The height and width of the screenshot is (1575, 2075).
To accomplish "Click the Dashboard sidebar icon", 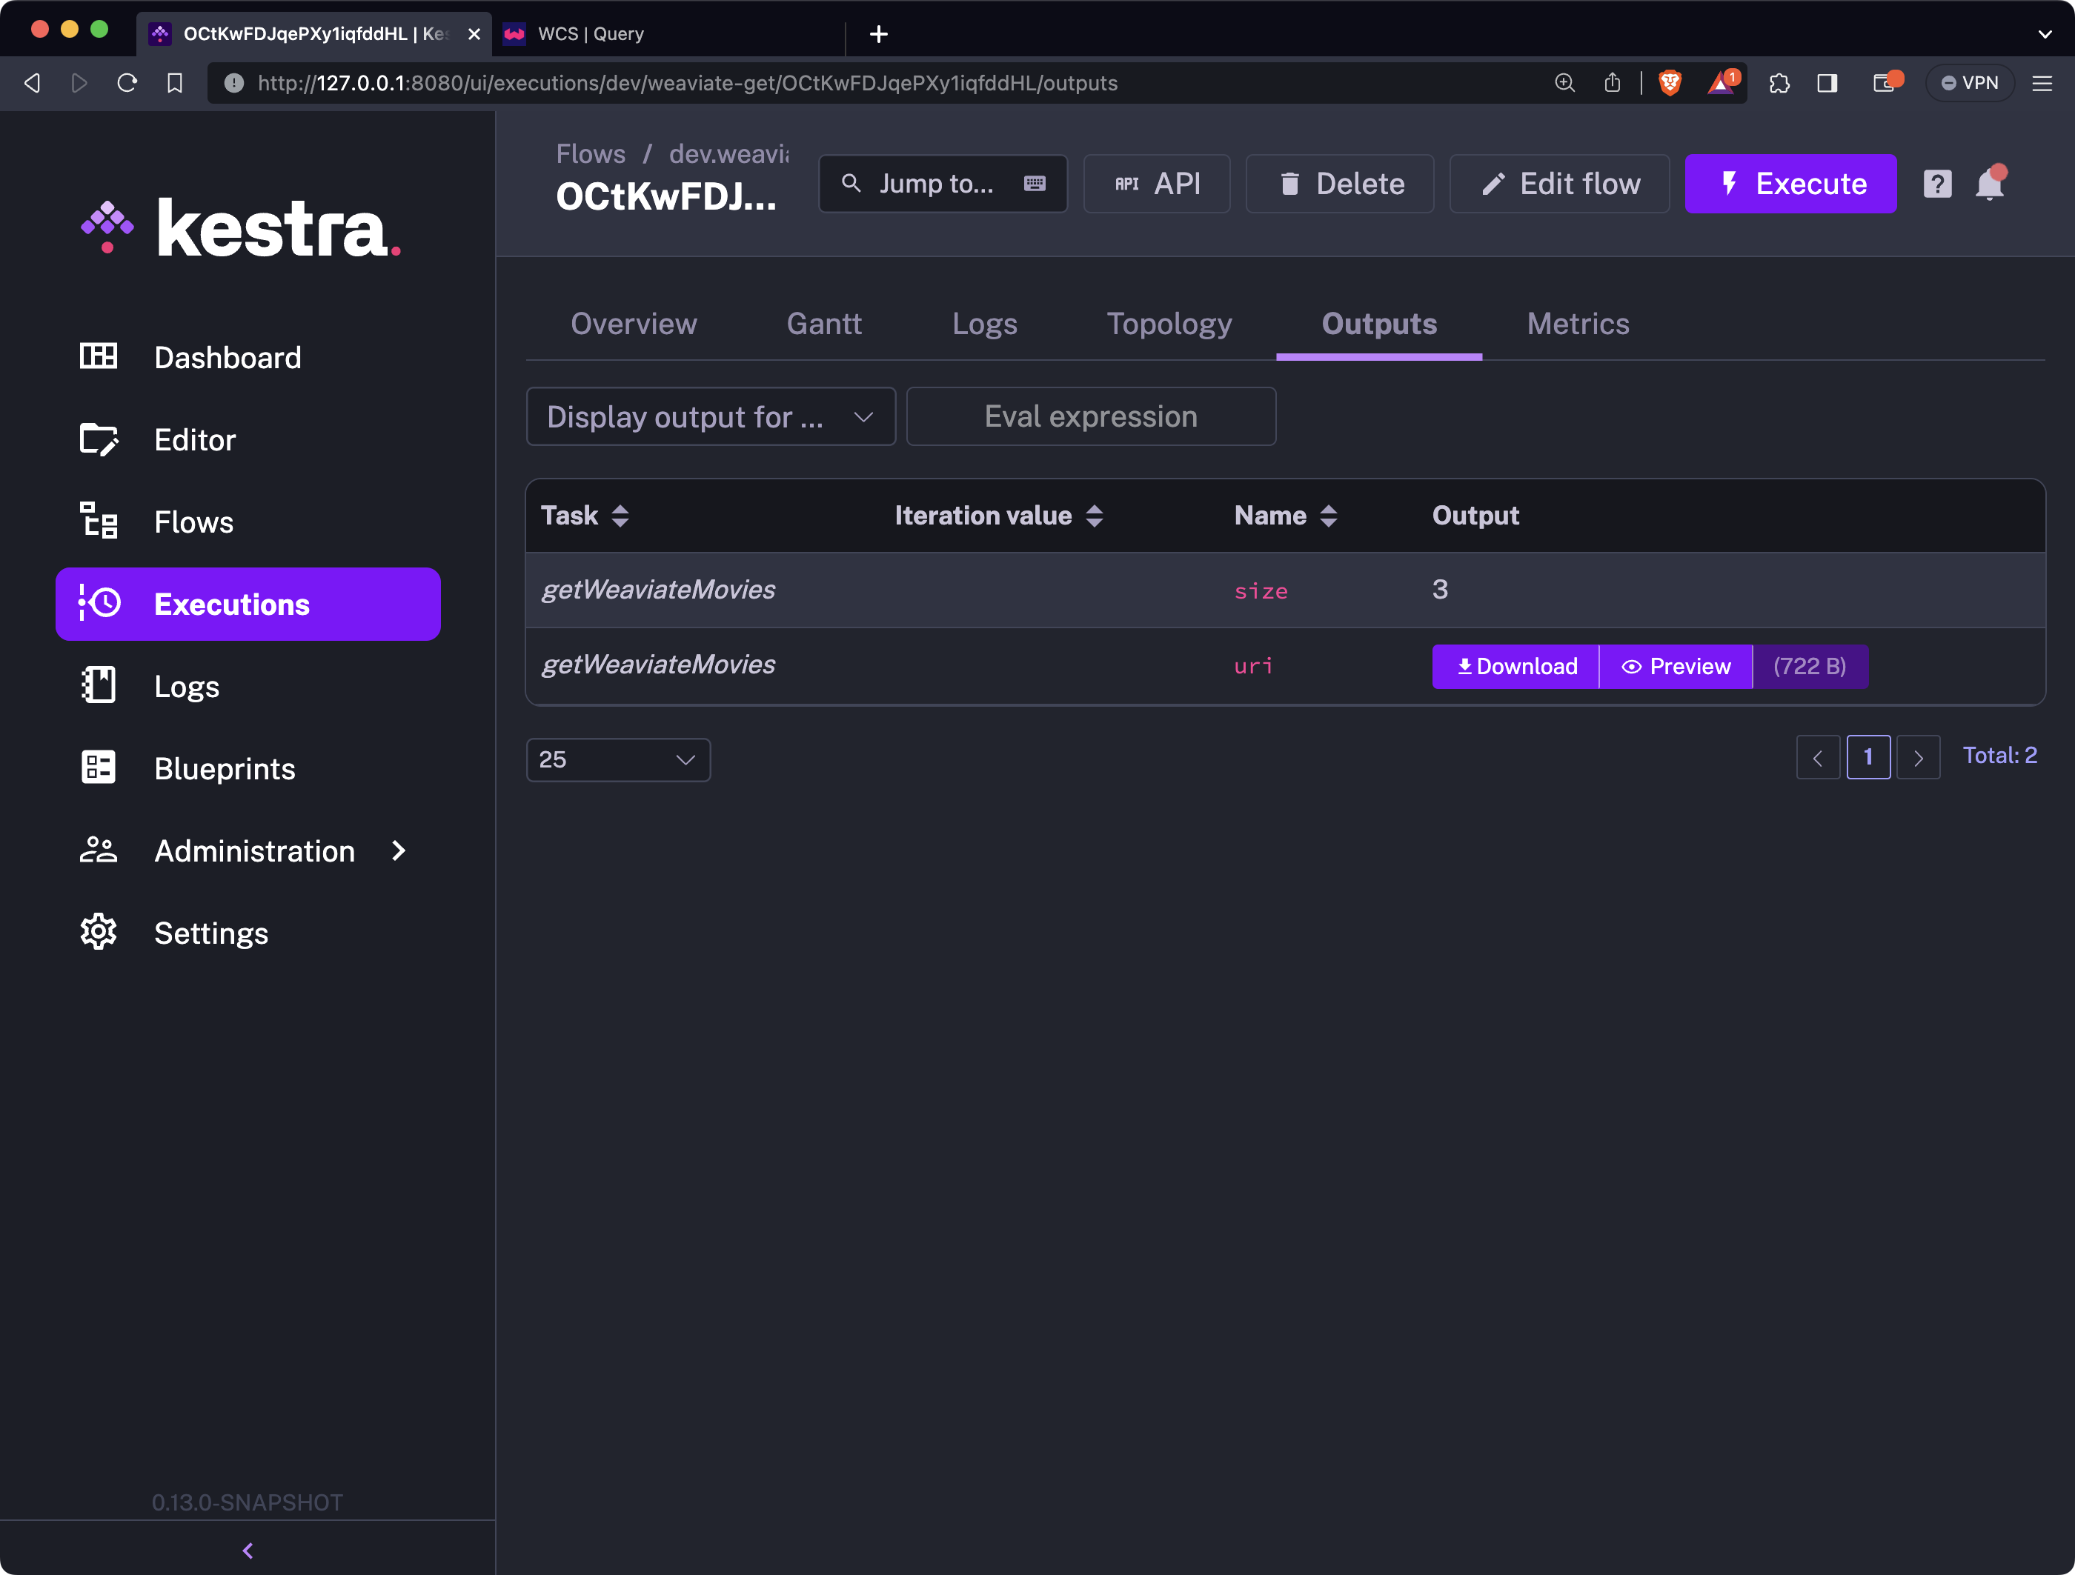I will click(x=99, y=356).
